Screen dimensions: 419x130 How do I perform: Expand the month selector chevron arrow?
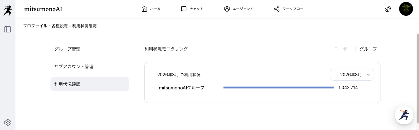pos(368,75)
